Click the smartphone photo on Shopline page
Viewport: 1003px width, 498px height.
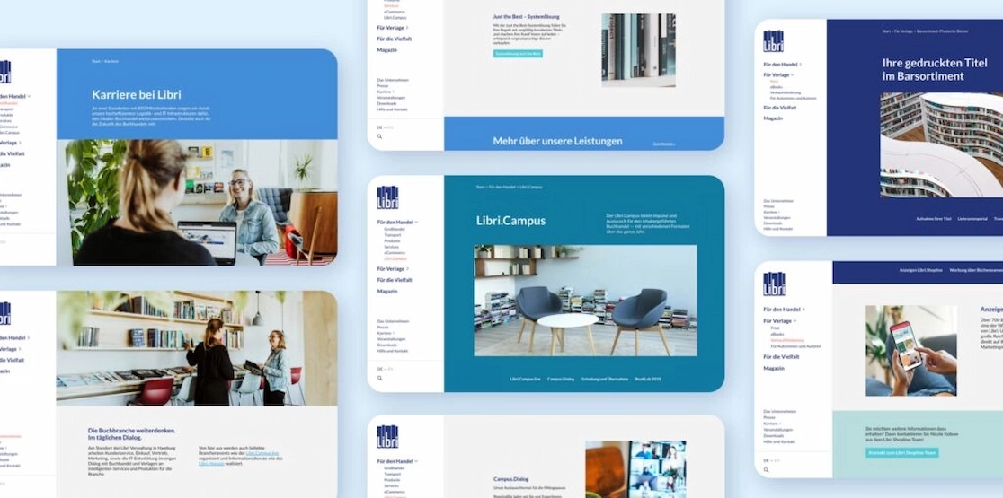tap(911, 351)
